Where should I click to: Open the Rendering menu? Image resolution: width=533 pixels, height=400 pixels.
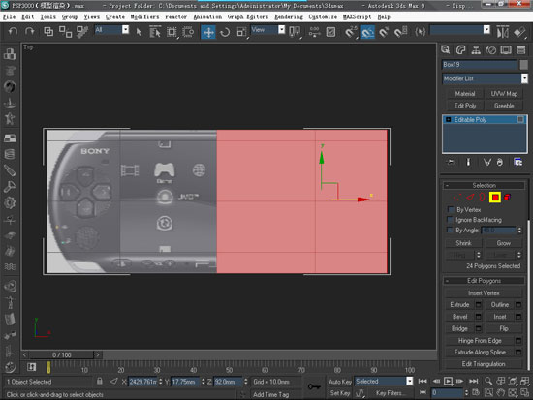point(289,17)
